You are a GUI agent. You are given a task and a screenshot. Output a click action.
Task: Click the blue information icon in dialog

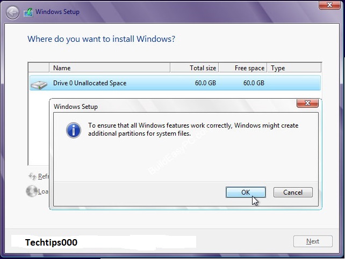[x=74, y=130]
